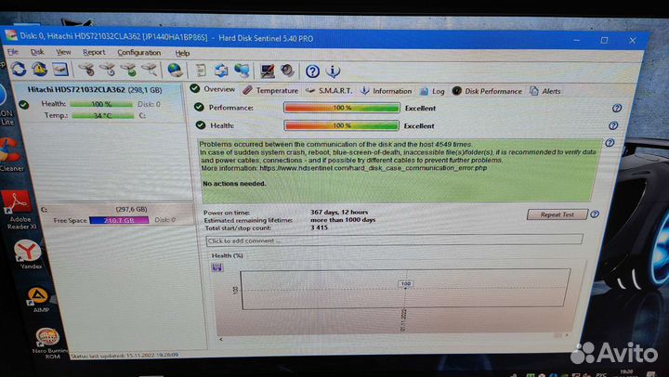
Task: Click the Free Space 210.7 GB bar
Action: pos(119,220)
